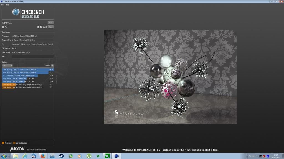
Task: Click the small green AMD taskbar icon
Action: (98, 156)
